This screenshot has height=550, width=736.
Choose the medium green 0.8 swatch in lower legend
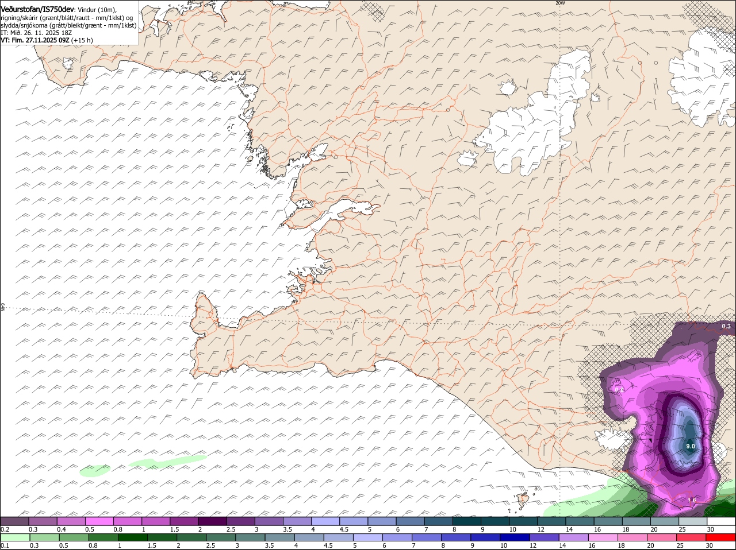103,537
